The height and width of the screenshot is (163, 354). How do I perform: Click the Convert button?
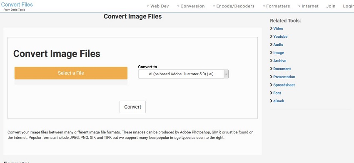pos(132,107)
